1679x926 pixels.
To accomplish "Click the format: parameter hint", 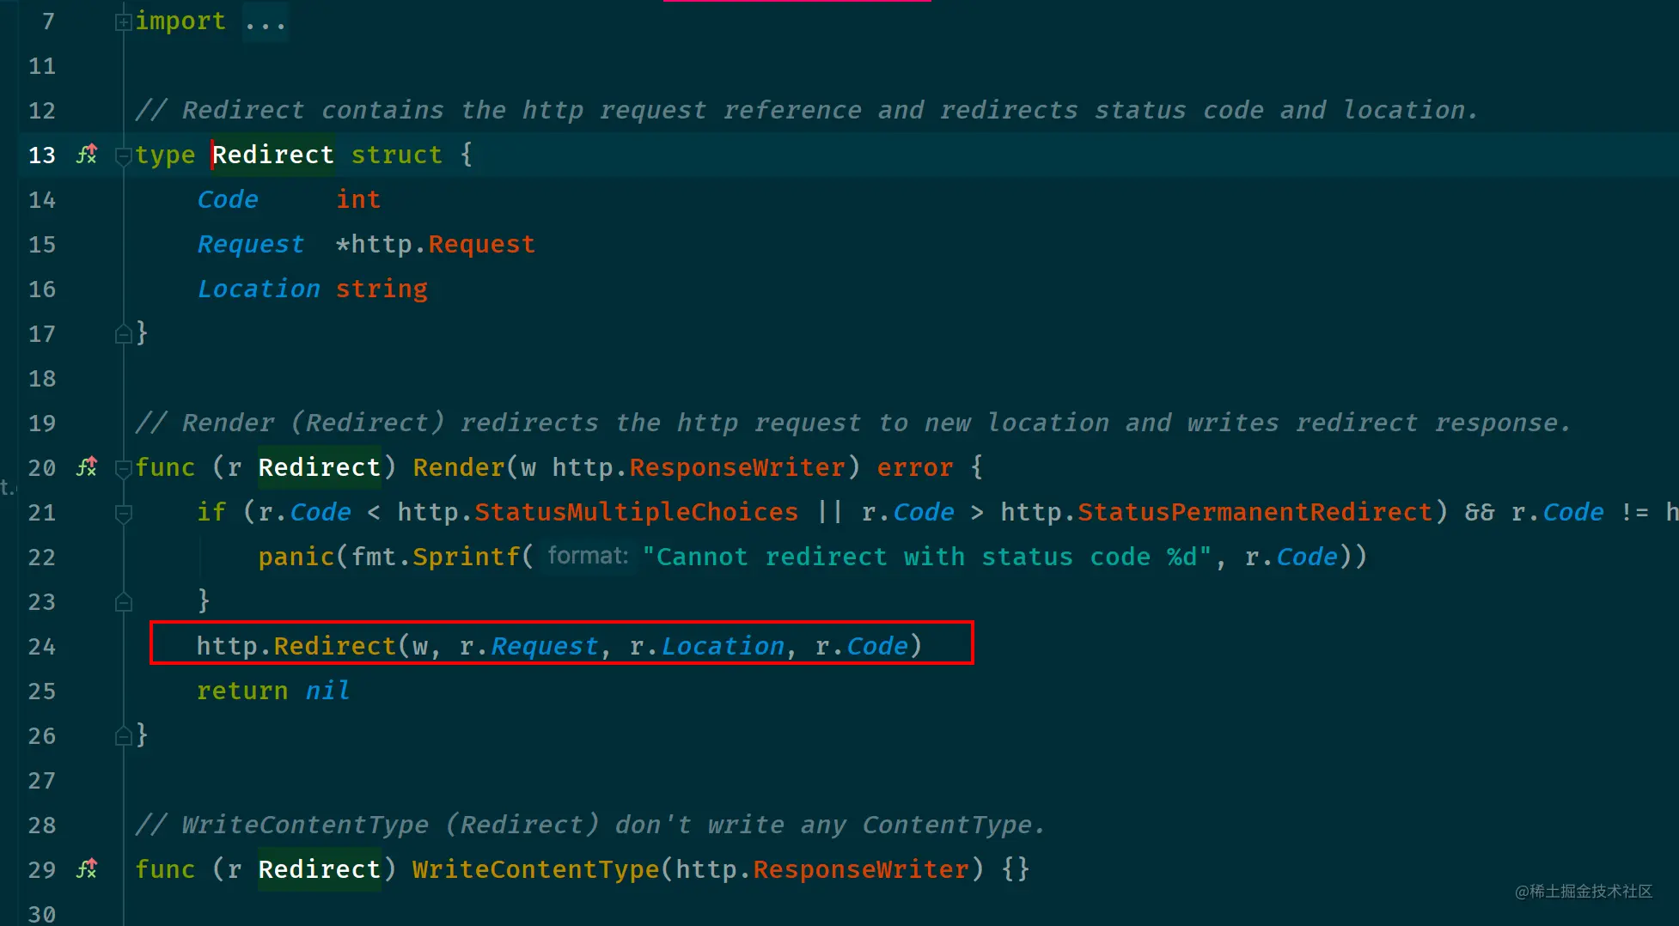I will pos(589,557).
